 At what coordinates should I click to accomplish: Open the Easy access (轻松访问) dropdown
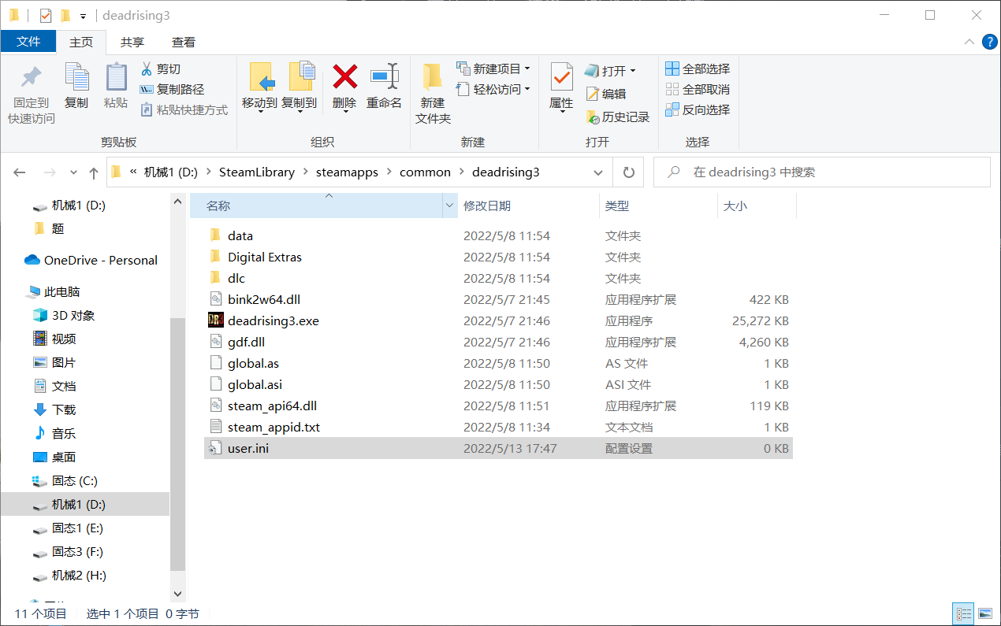493,90
